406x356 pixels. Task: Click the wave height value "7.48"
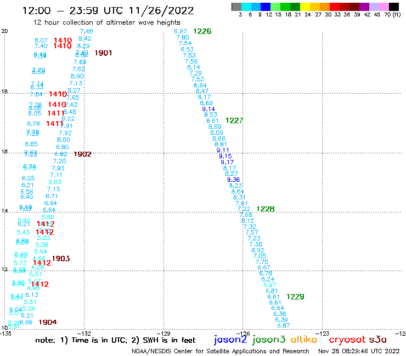(87, 31)
